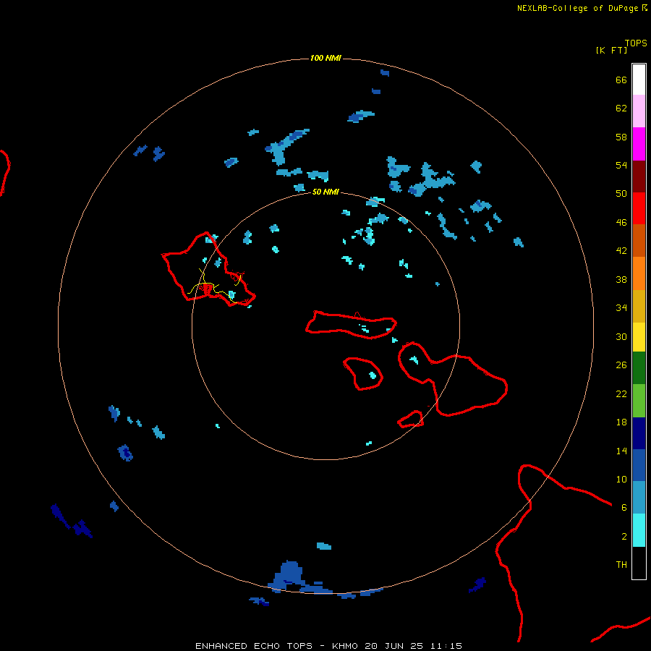
Task: Click the navy 18 kft legend swatch
Action: pos(639,433)
